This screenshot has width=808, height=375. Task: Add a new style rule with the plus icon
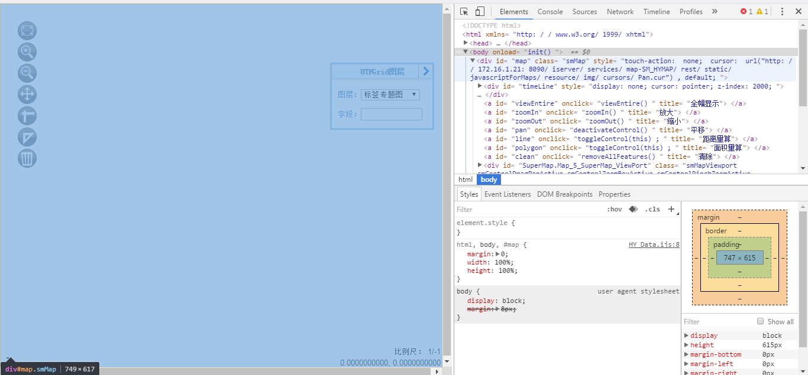[671, 209]
